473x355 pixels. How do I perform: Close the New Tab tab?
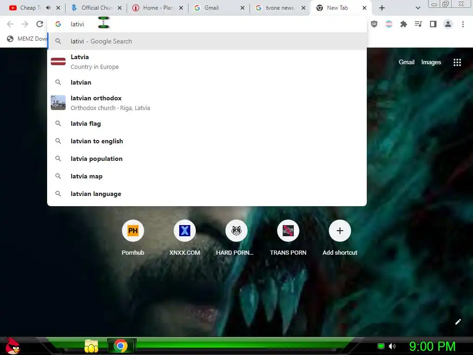click(364, 8)
